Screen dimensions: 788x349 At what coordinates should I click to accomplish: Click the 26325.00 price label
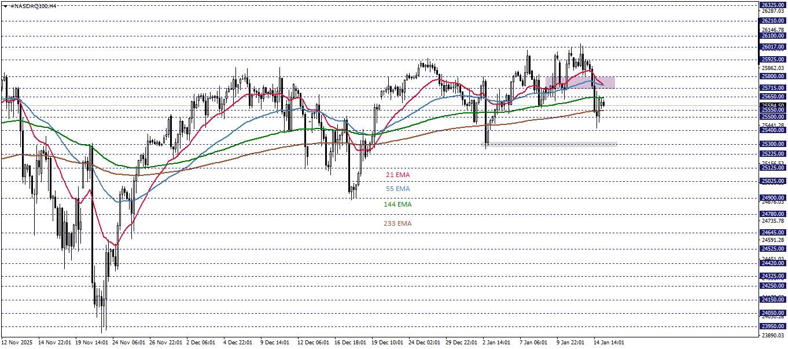tap(774, 3)
